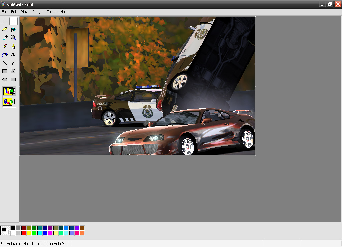This screenshot has width=342, height=247.
Task: Select the Free-Form Select star tool
Action: [5, 21]
